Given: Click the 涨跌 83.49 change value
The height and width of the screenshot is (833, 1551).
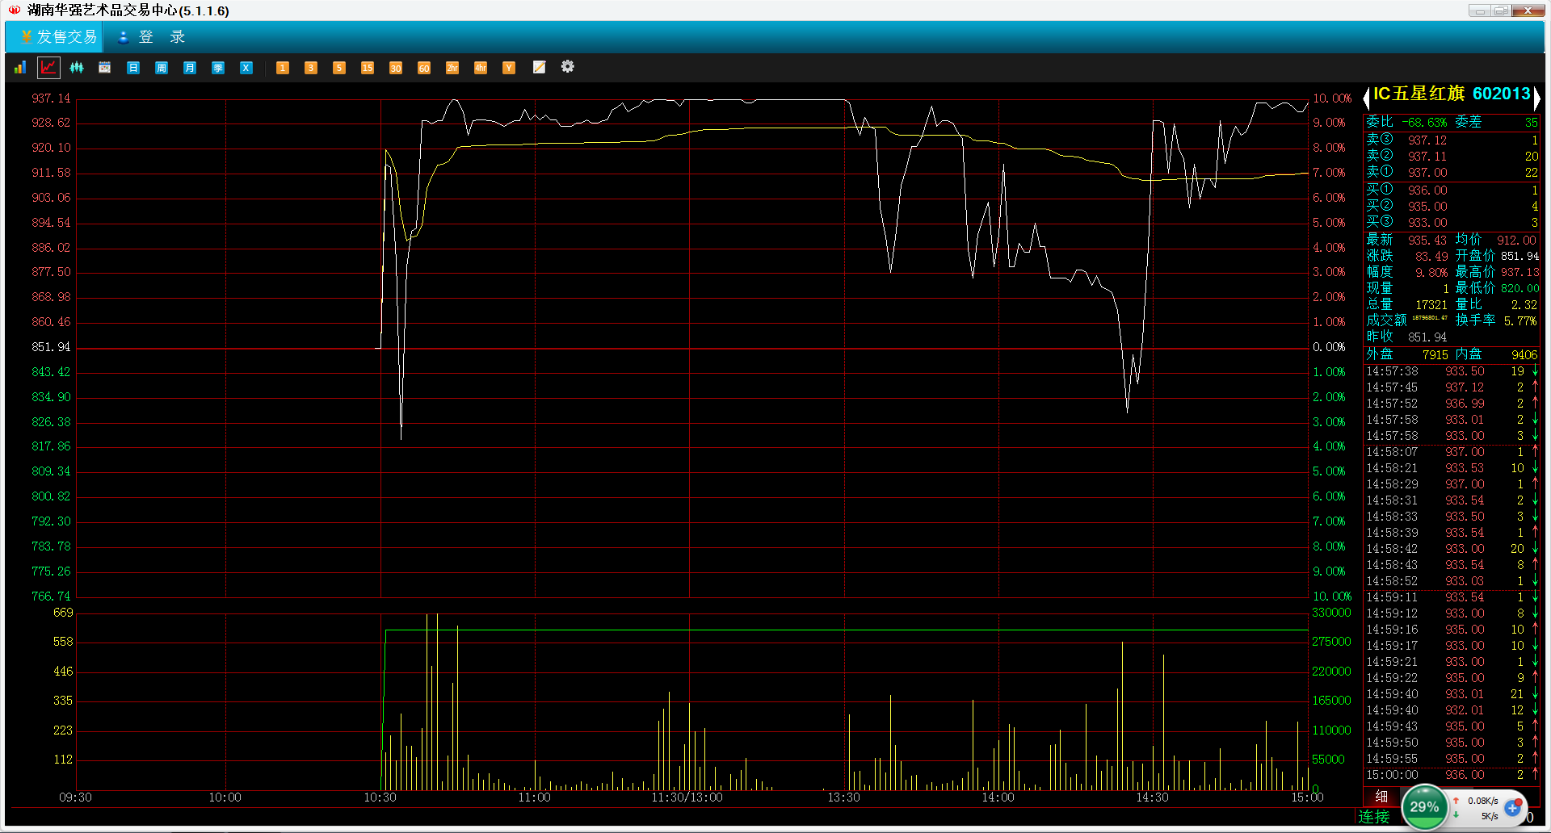Looking at the screenshot, I should click(1431, 257).
